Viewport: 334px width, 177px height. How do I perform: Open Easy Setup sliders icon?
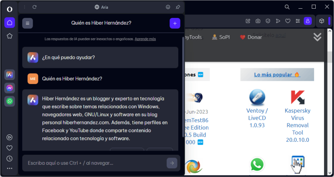tap(297, 21)
